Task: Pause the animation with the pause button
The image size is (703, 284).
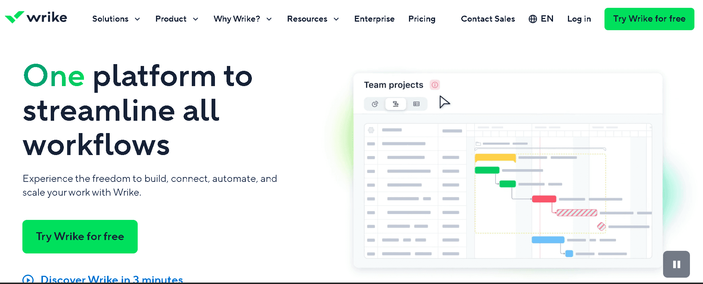Action: point(676,264)
